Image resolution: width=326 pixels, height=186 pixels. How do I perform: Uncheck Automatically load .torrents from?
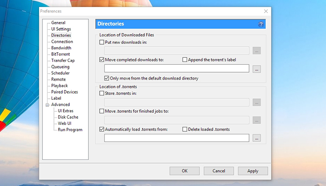(102, 130)
